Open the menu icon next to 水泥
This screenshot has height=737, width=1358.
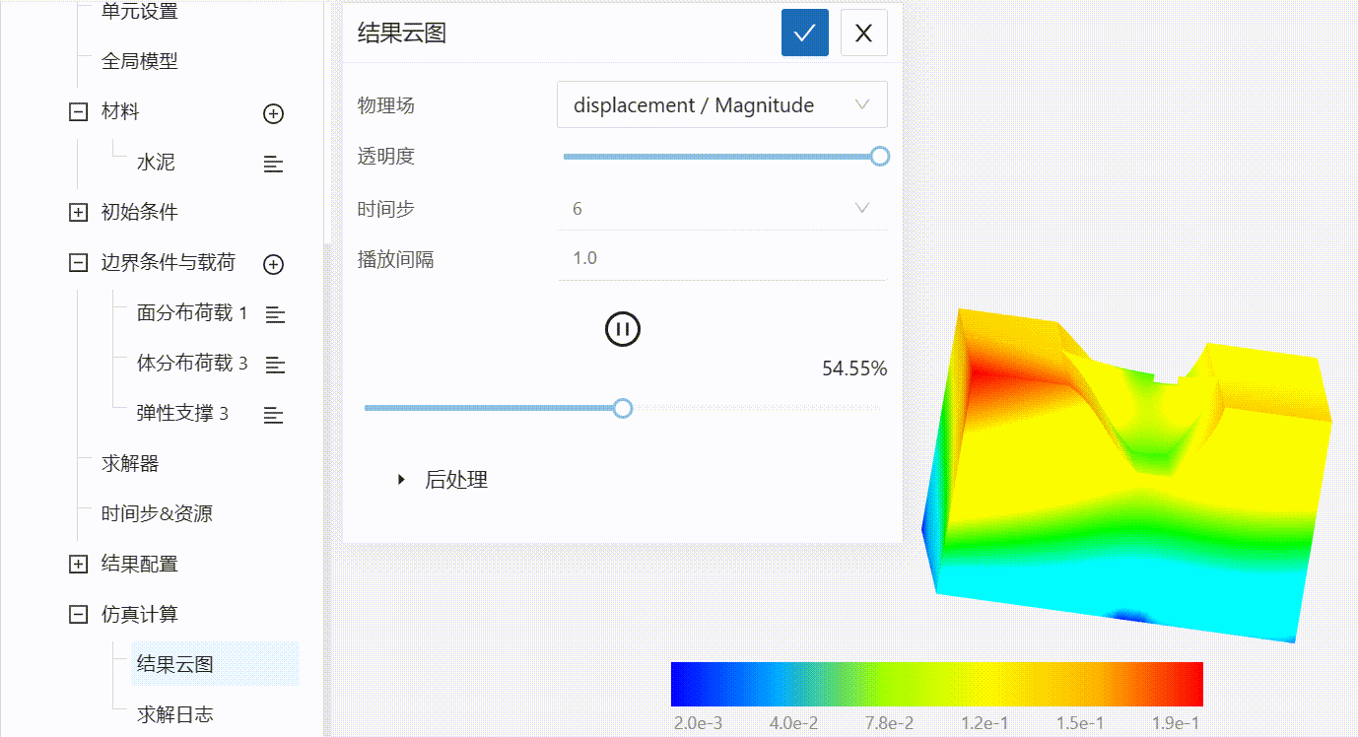[274, 165]
